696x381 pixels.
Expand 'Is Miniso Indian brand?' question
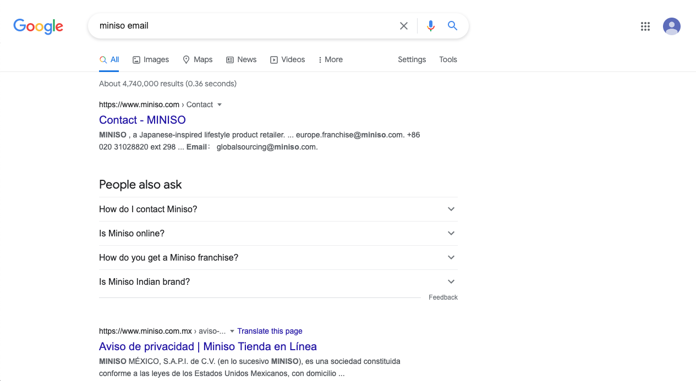(x=278, y=281)
